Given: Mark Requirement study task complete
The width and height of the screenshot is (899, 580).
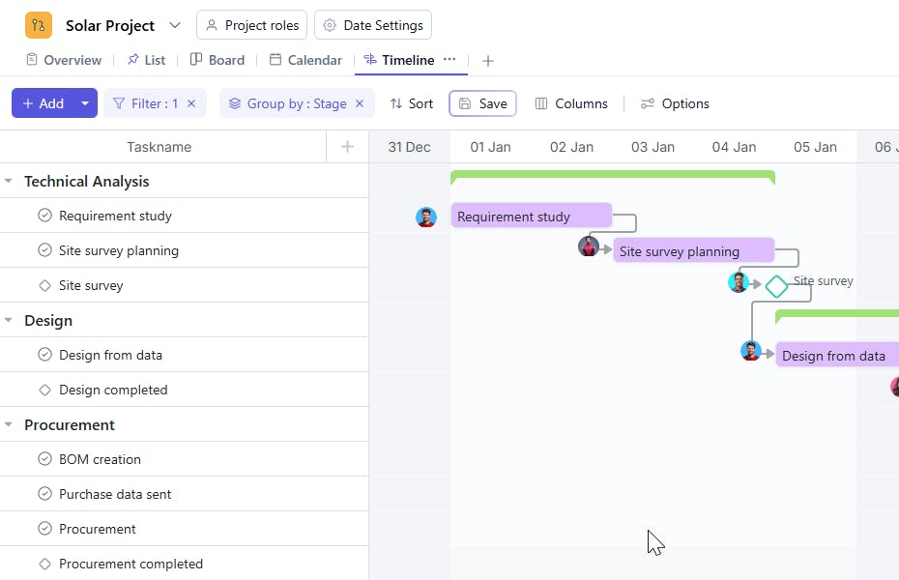Looking at the screenshot, I should point(44,216).
